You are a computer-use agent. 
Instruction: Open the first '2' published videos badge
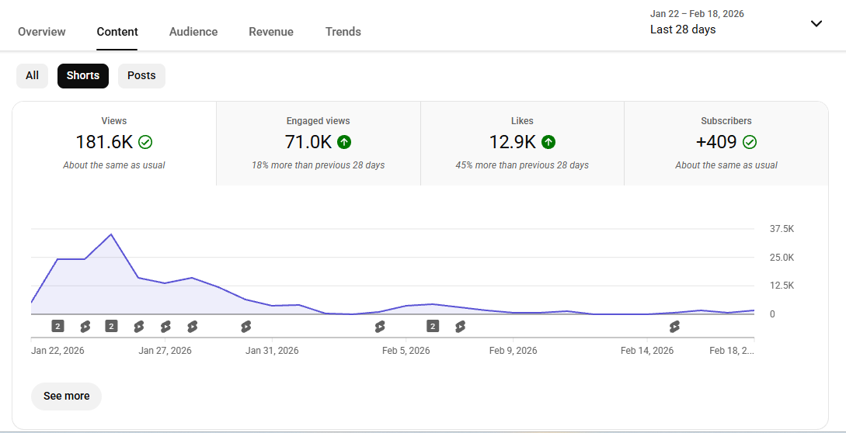coord(57,326)
